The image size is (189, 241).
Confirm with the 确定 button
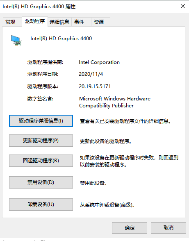pos(130,228)
